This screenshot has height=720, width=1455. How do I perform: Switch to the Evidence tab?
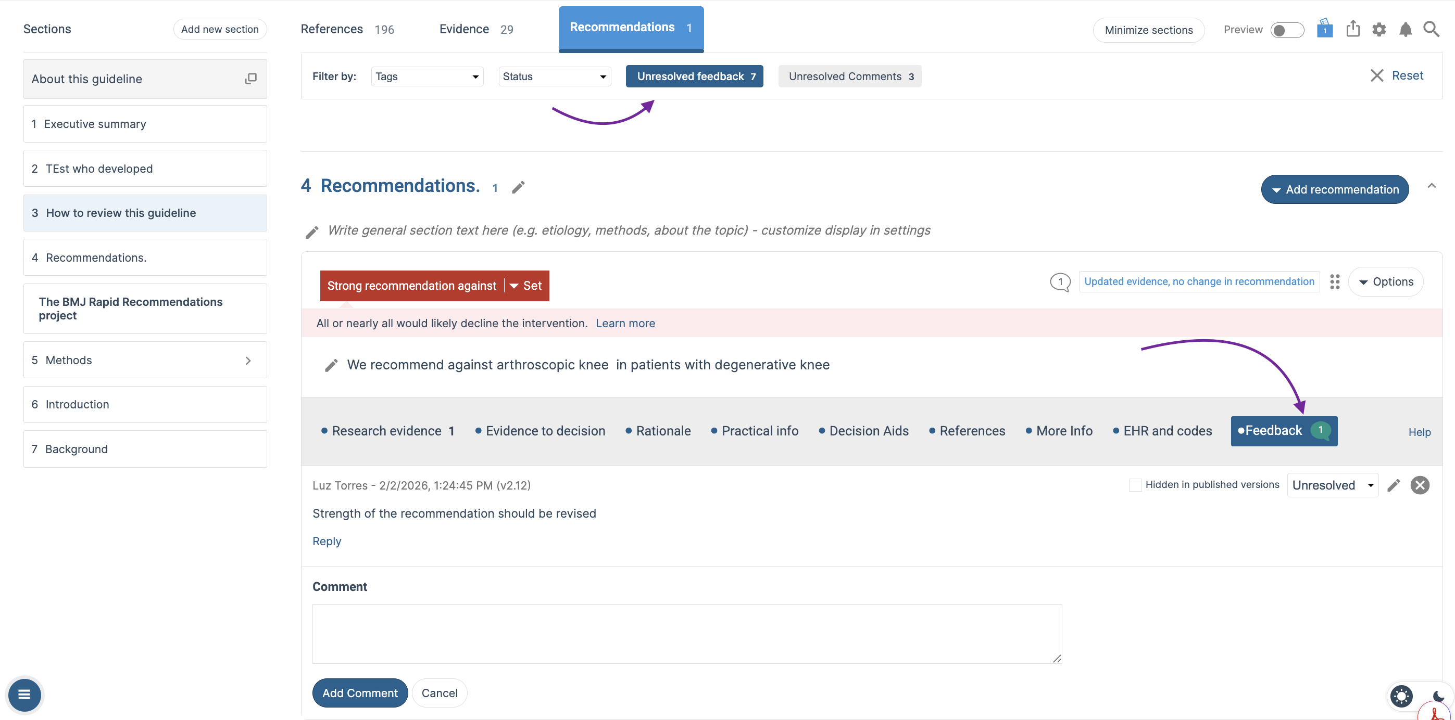pos(476,29)
